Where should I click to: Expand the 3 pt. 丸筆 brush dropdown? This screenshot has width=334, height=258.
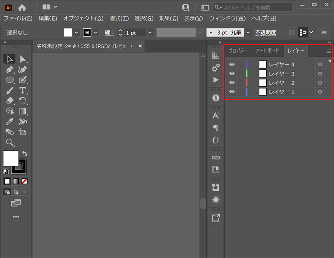[248, 33]
